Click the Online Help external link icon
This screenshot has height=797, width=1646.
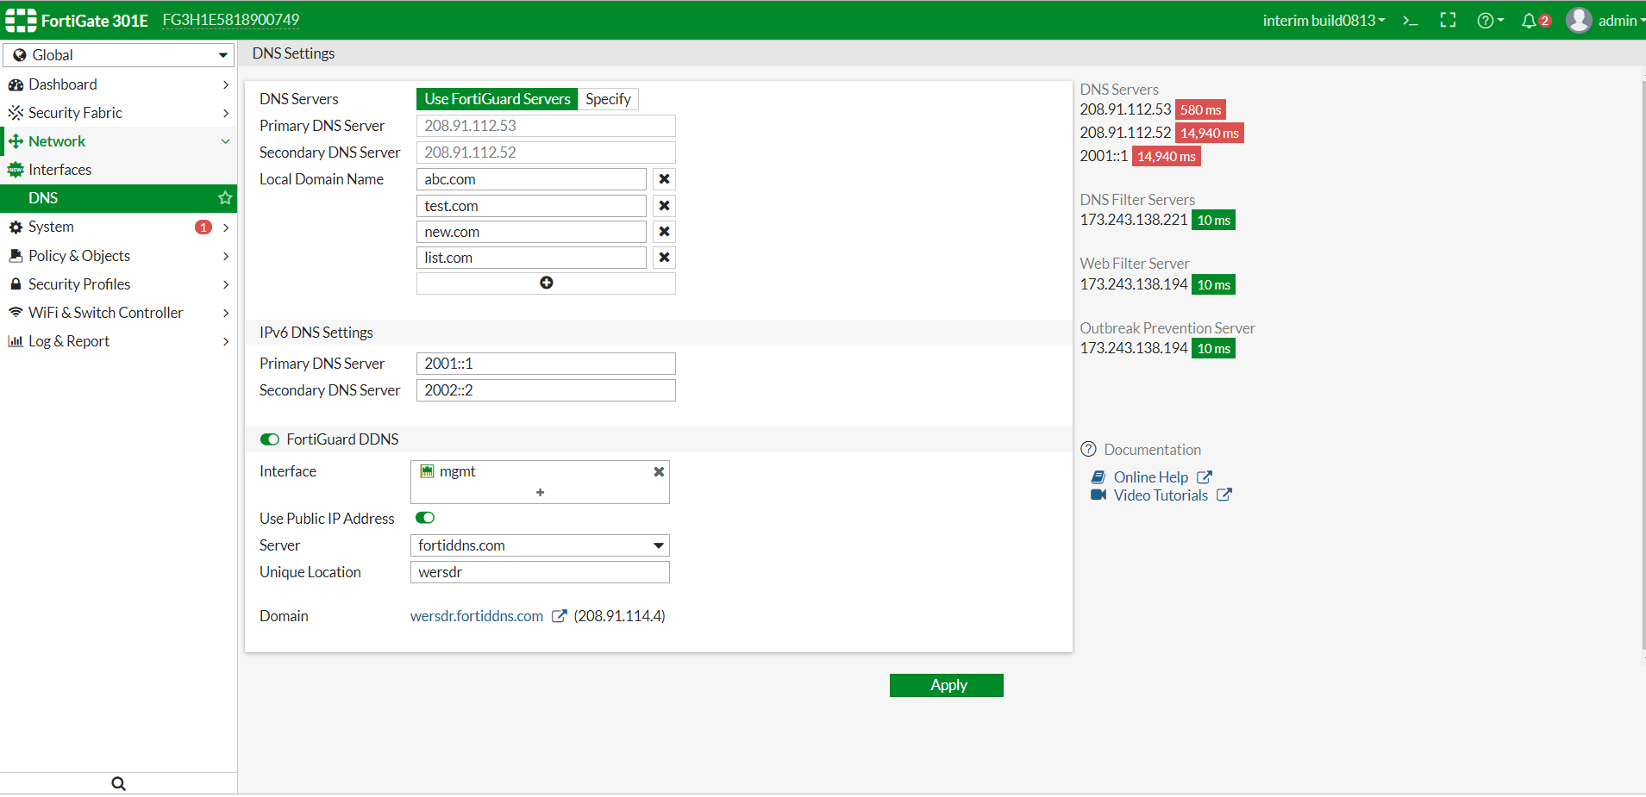(x=1205, y=477)
